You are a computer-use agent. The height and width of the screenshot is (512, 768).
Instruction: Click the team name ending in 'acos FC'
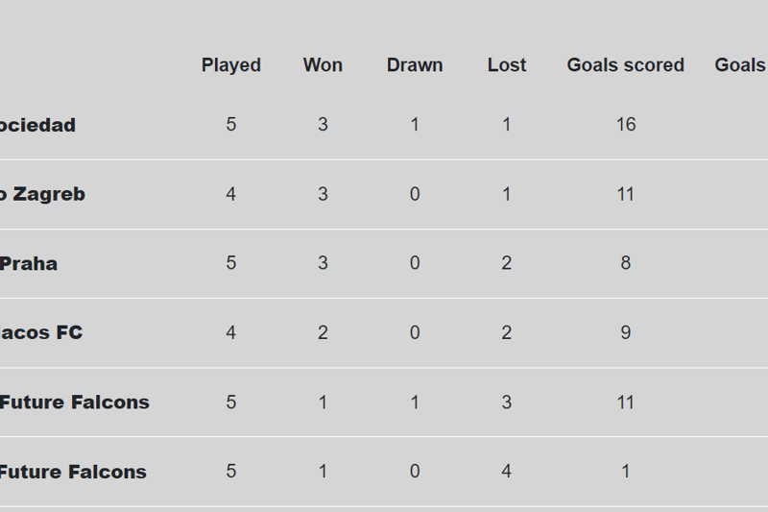(x=41, y=332)
